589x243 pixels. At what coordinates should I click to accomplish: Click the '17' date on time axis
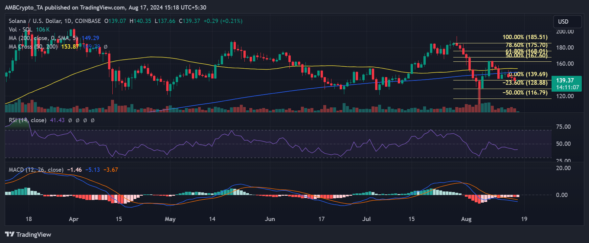pos(321,219)
